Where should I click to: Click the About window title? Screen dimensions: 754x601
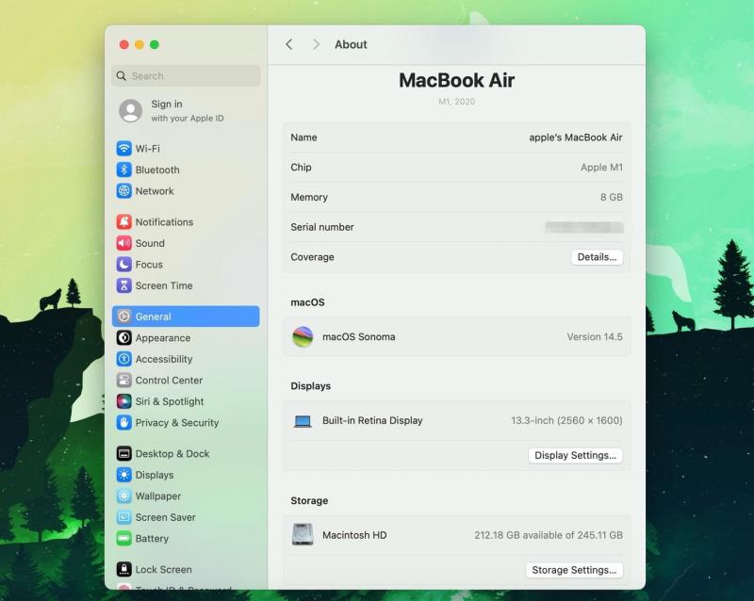click(x=351, y=44)
